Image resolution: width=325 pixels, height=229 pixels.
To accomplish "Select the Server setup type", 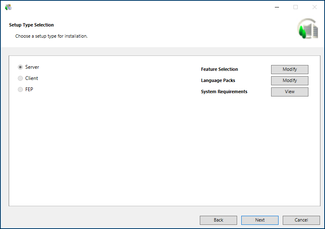I will [x=20, y=67].
